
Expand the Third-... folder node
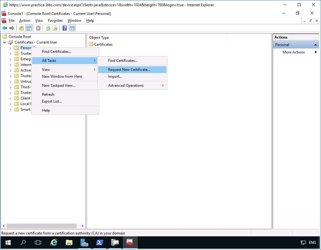tap(11, 87)
